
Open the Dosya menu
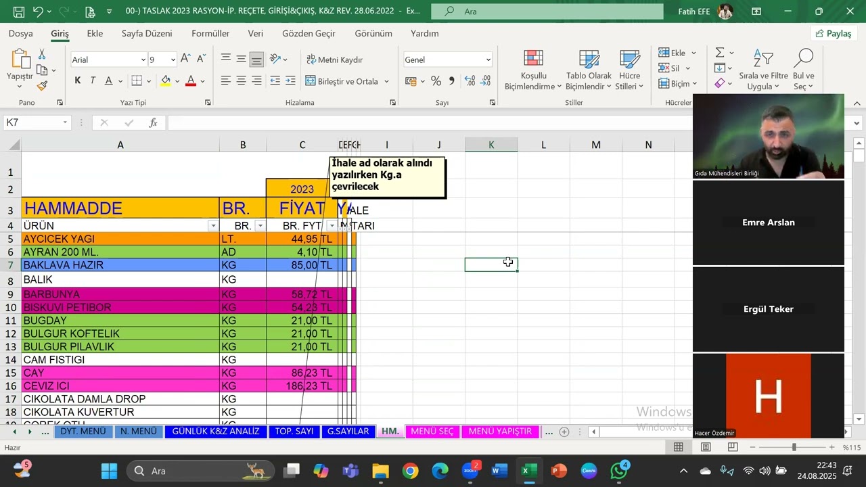[20, 33]
